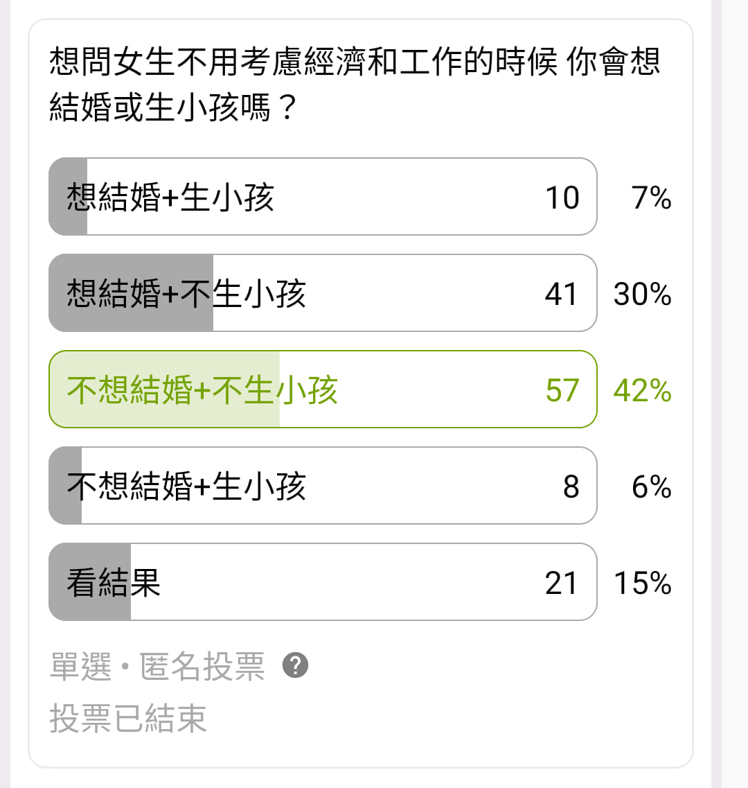Viewport: 748px width, 788px height.
Task: Click the poll question title text
Action: 354,85
